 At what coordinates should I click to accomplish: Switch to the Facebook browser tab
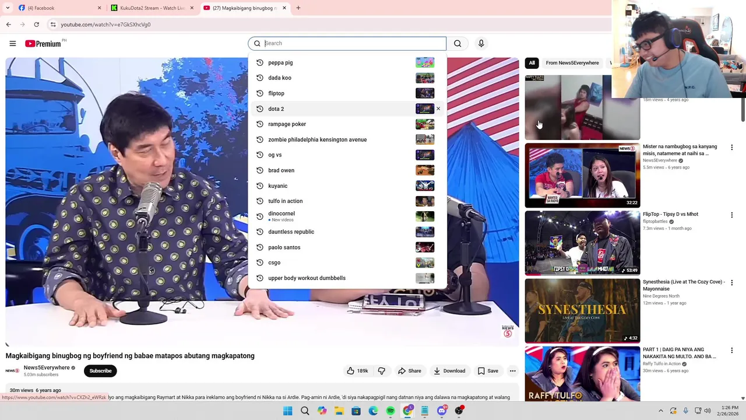[x=57, y=8]
